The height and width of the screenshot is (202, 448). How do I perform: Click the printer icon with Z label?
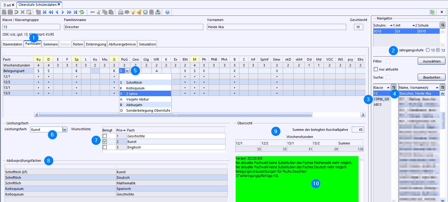pos(158,12)
